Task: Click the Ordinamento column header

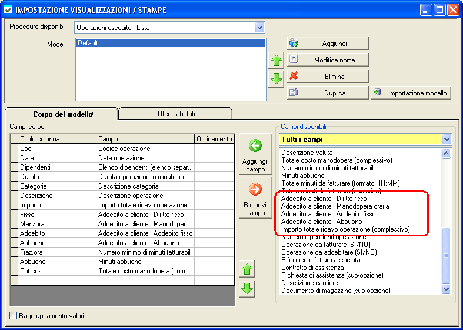Action: pyautogui.click(x=214, y=139)
